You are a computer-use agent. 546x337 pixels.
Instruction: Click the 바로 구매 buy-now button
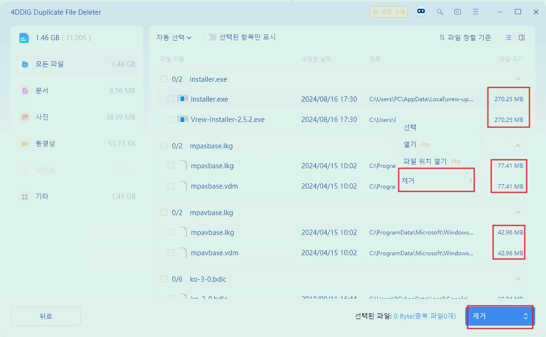[x=389, y=12]
